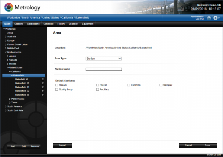Screen dimensions: 223x157
Task: Cancel the Area form
Action: click(x=188, y=146)
